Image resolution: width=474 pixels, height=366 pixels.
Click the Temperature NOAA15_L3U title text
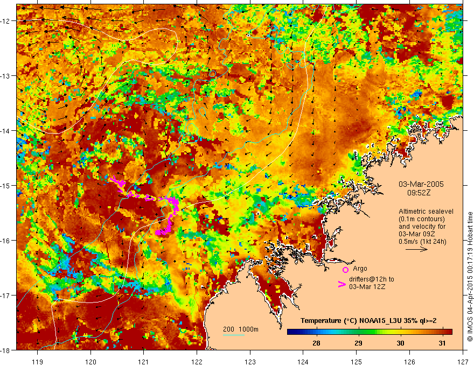point(368,321)
